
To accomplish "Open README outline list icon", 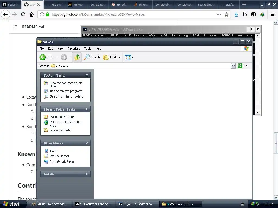I will [15, 27].
